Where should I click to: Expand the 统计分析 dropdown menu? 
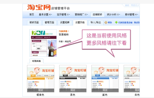(x=113, y=14)
